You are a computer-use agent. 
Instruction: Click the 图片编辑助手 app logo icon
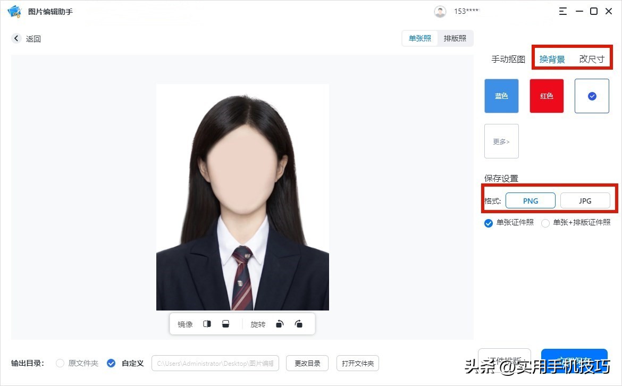coord(14,11)
